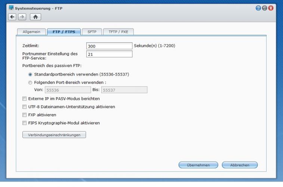
Task: Open Verbindungseinschränkungen settings button
Action: tap(54, 135)
